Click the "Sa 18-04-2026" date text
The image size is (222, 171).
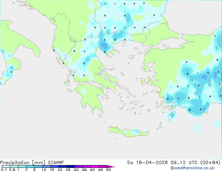tap(147, 163)
